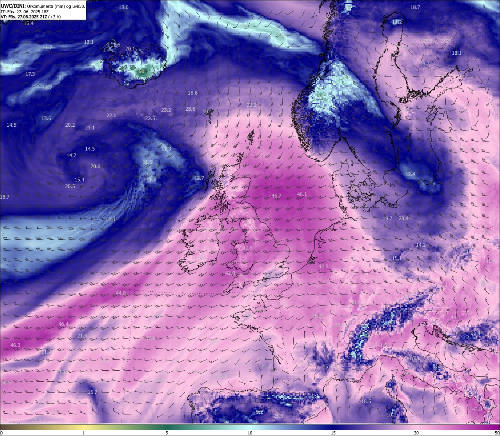Click the 19.1 value at the Faroe Islands
Viewport: 500px width, 436px height.
point(207,112)
